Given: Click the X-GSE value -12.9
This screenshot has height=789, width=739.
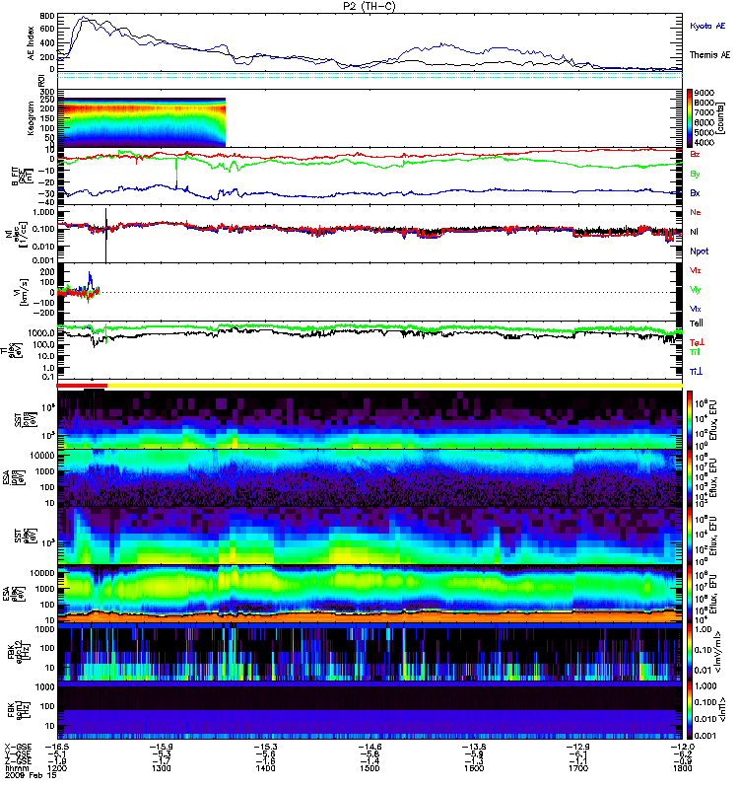Looking at the screenshot, I should tap(578, 747).
